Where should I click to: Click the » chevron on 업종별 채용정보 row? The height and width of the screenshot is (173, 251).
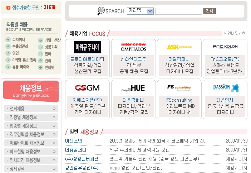coord(54,126)
